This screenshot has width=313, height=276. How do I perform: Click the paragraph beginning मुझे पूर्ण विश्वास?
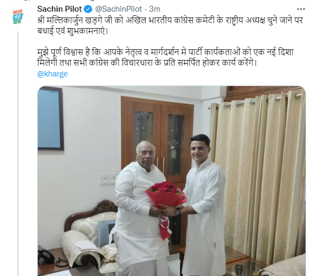tap(165, 58)
